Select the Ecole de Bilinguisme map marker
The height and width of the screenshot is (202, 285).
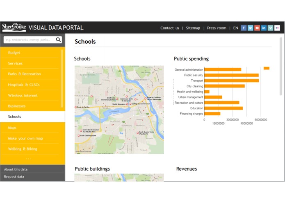(79, 135)
